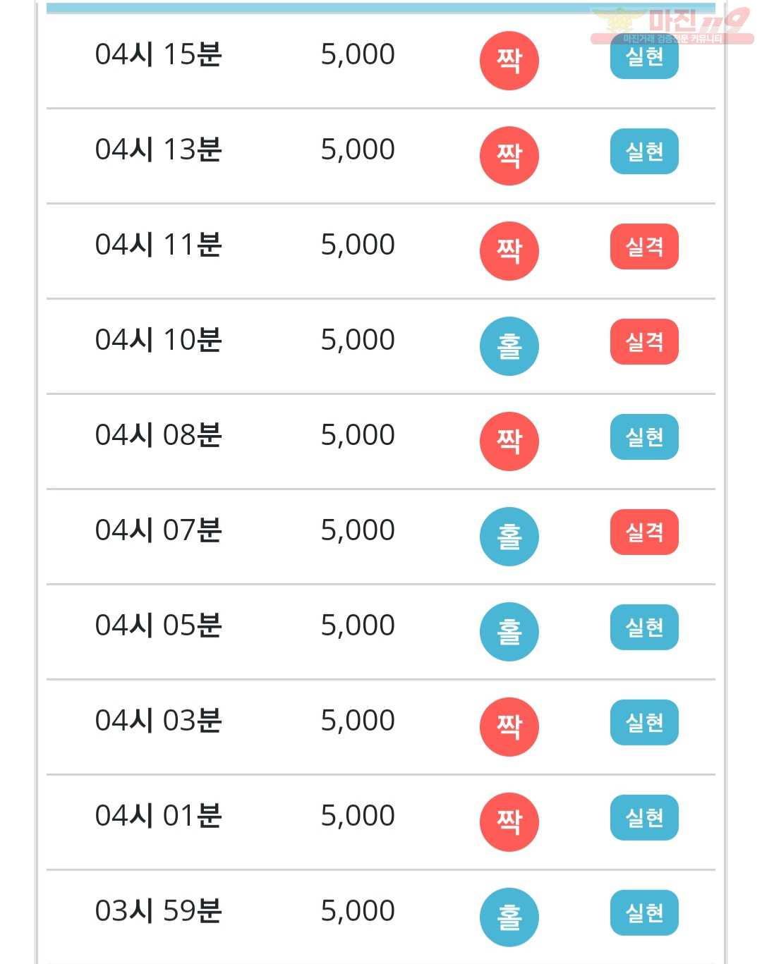Image resolution: width=762 pixels, height=964 pixels.
Task: Click the red 짝 circle for 04시 13분
Action: click(509, 156)
